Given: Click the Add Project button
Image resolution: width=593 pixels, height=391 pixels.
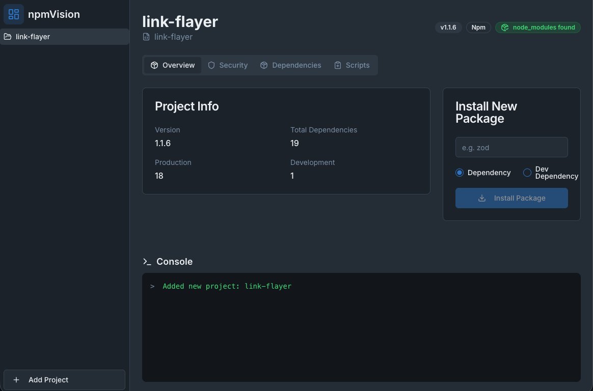Looking at the screenshot, I should tap(64, 380).
